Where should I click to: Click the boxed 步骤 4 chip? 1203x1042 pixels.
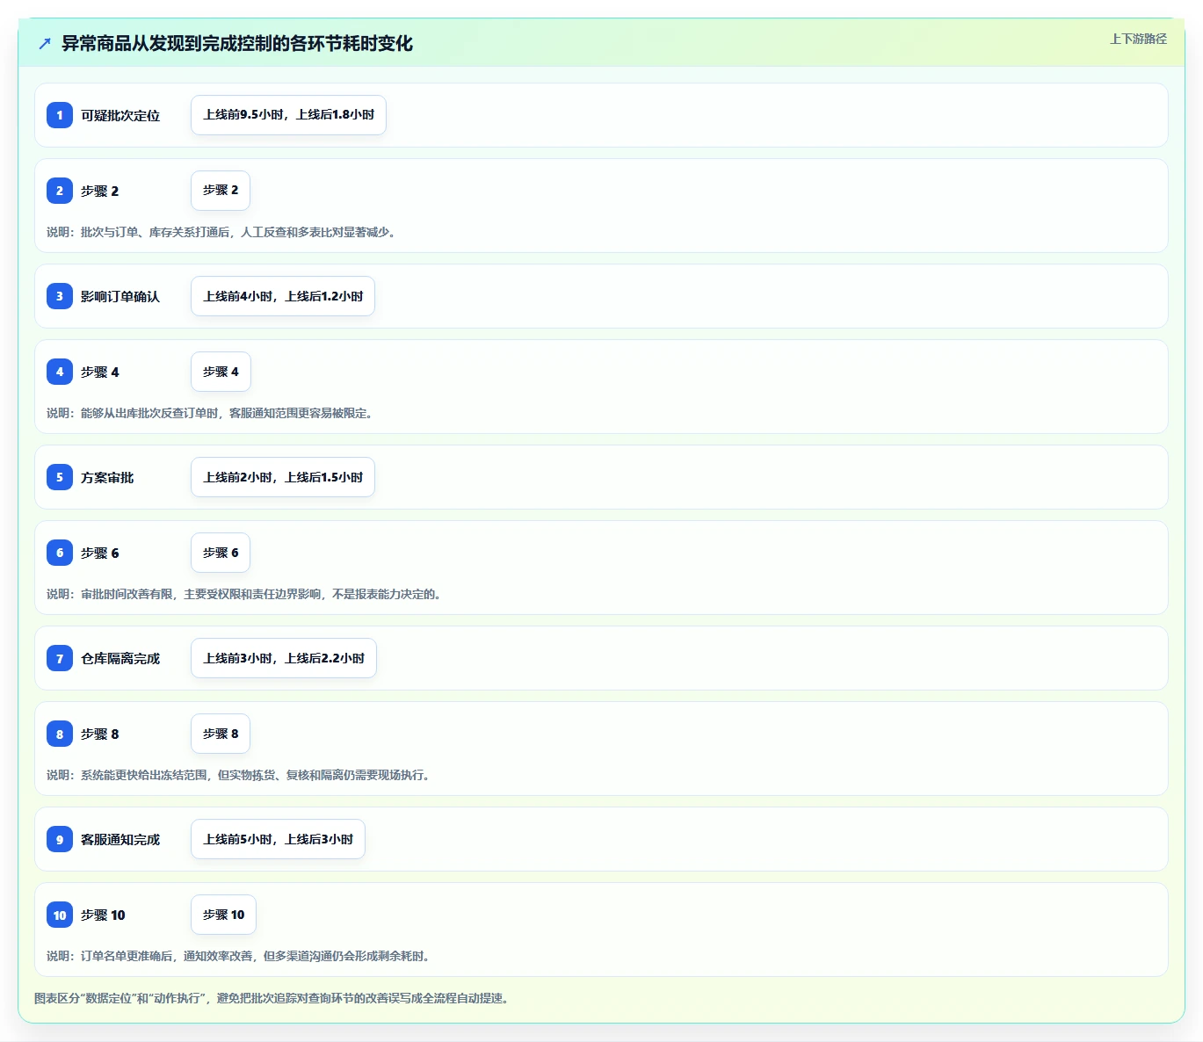pyautogui.click(x=221, y=372)
